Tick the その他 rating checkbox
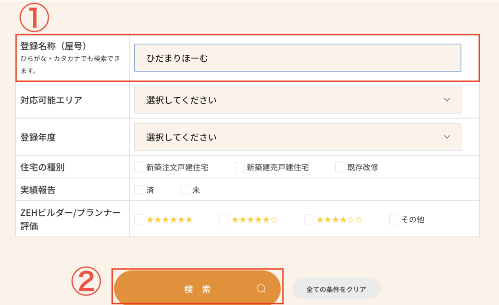499x305 pixels. [394, 219]
